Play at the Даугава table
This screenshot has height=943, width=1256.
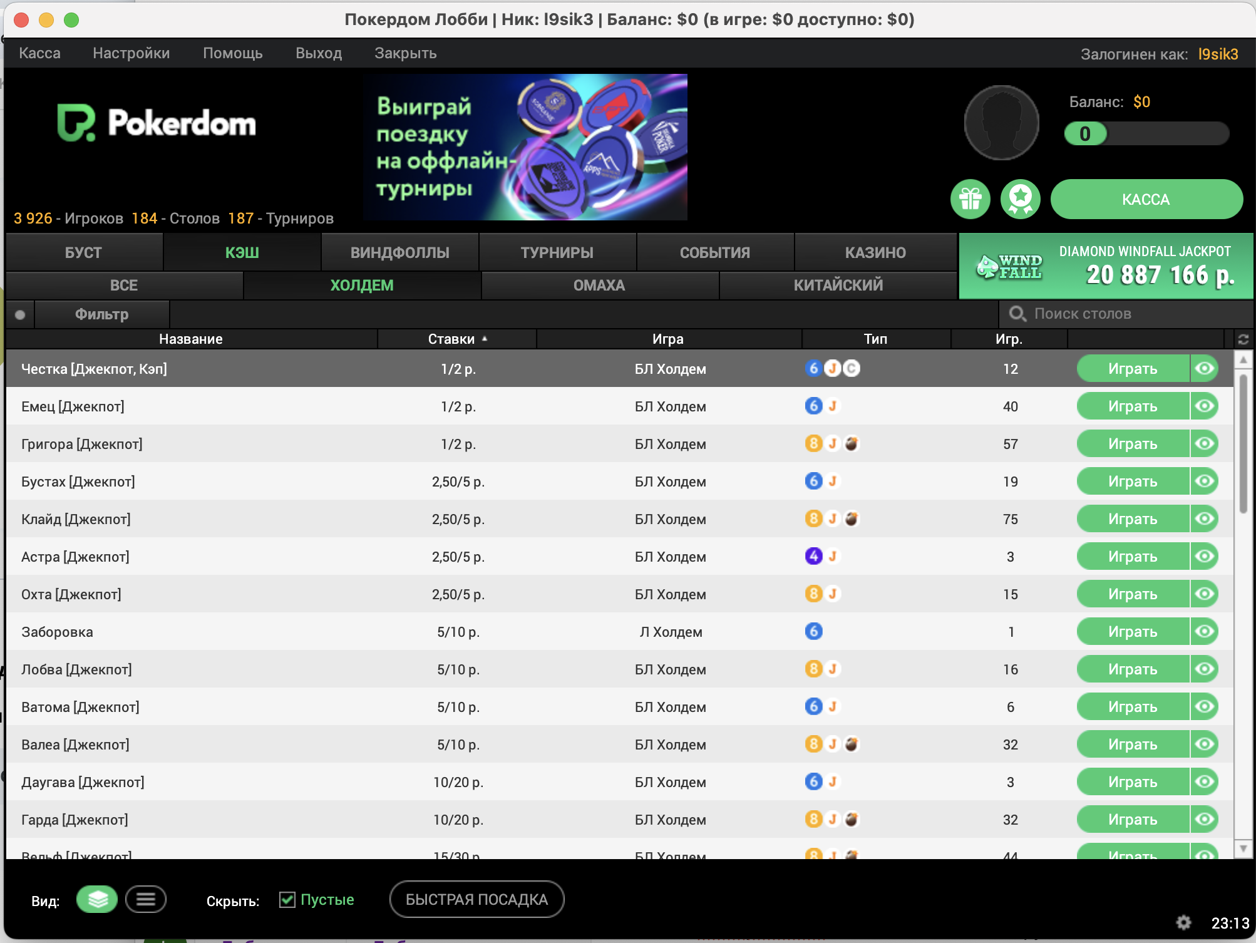coord(1133,781)
